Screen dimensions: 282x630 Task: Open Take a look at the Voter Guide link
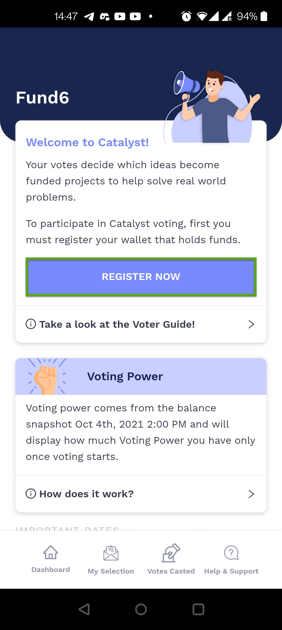(x=117, y=324)
